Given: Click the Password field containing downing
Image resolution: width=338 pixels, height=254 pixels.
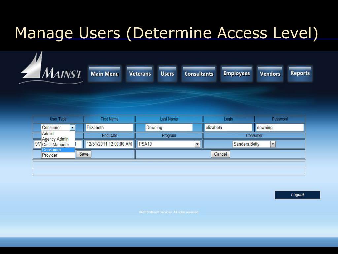Looking at the screenshot, I should [280, 128].
